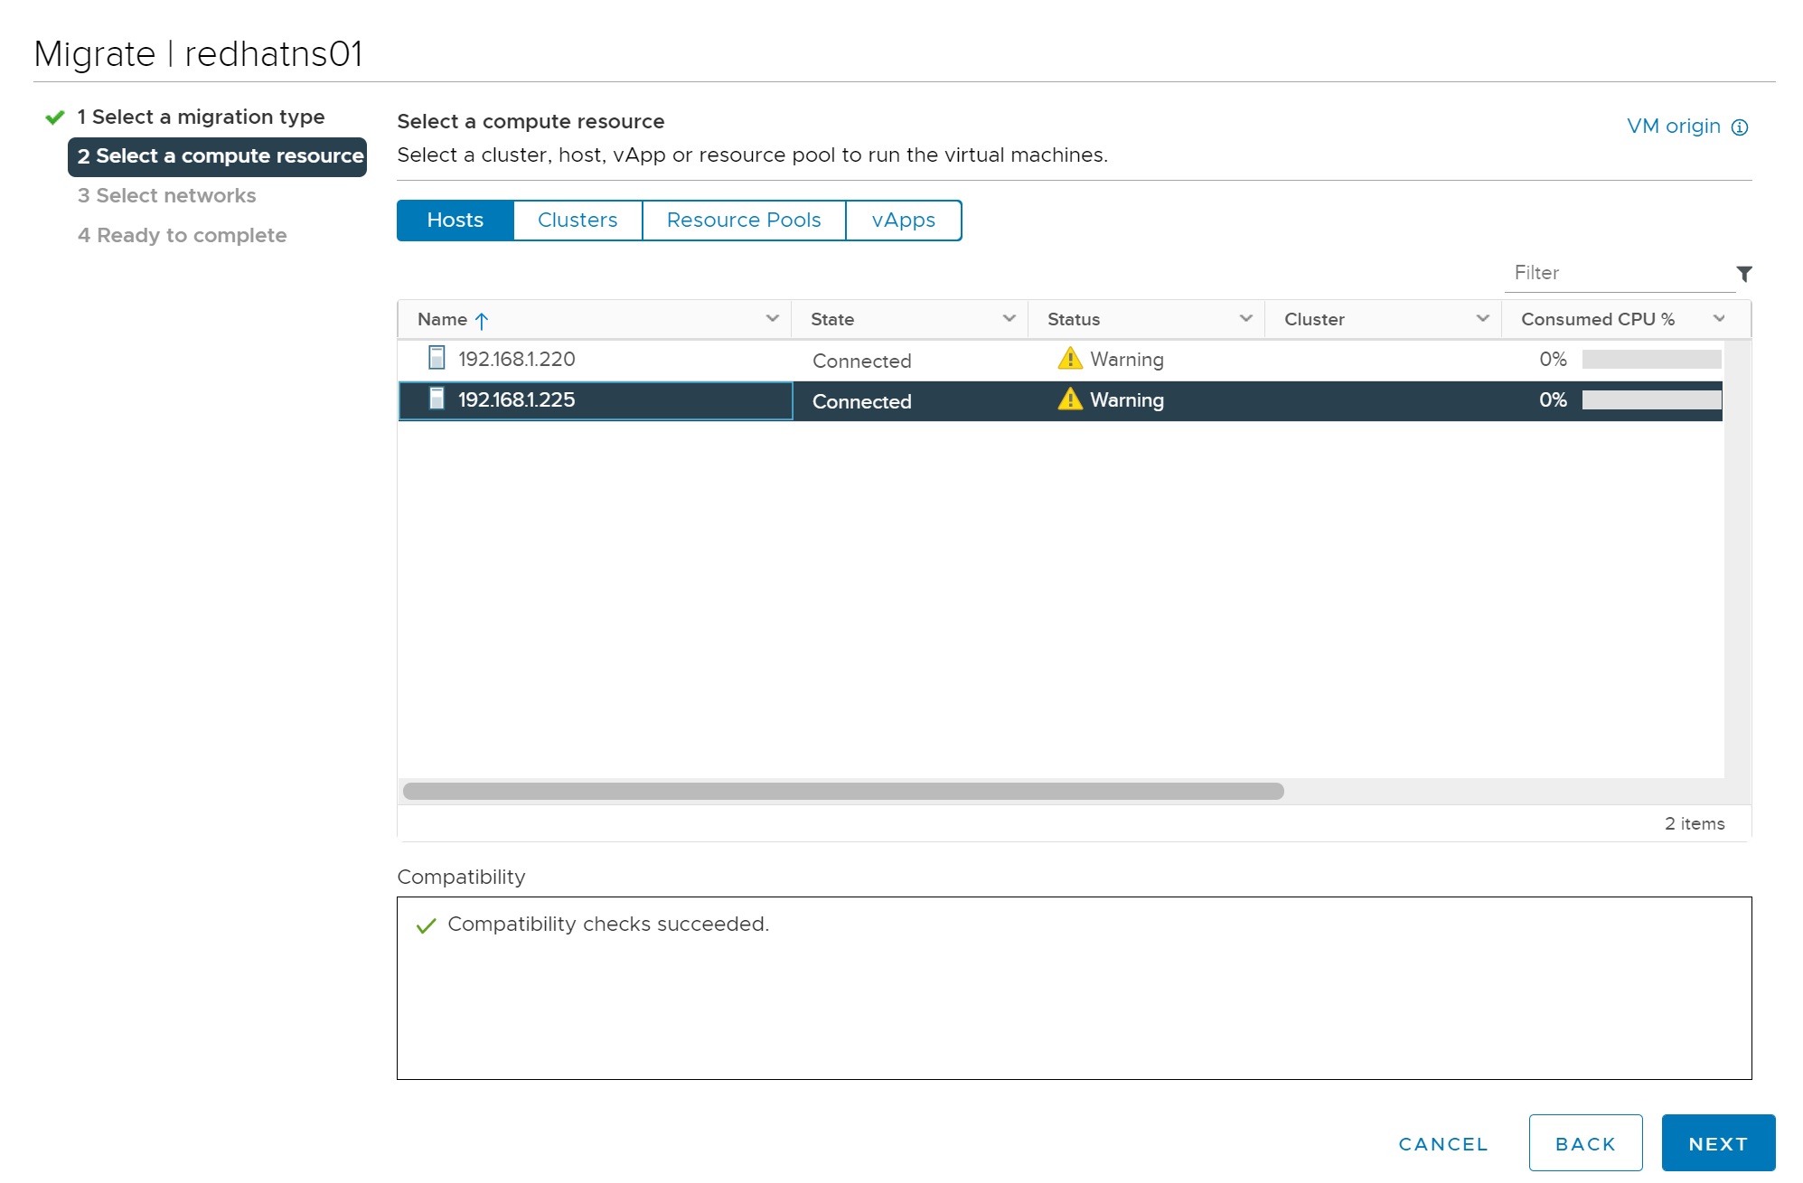Open the Consumed CPU % column chevron
The width and height of the screenshot is (1803, 1183).
pyautogui.click(x=1719, y=318)
